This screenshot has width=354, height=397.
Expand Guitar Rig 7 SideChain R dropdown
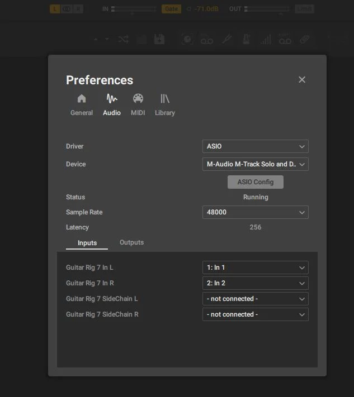255,314
